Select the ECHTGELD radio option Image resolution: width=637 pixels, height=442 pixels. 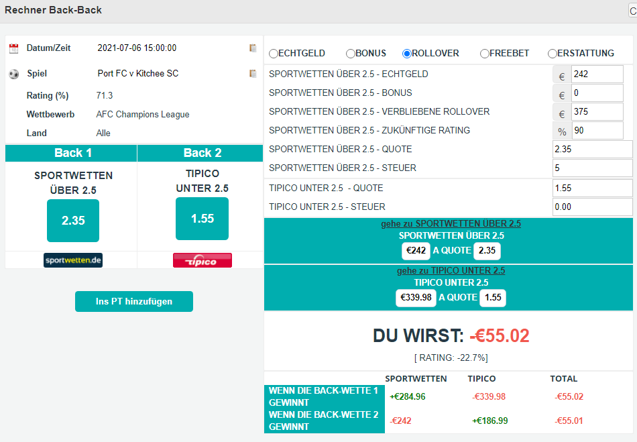(274, 54)
